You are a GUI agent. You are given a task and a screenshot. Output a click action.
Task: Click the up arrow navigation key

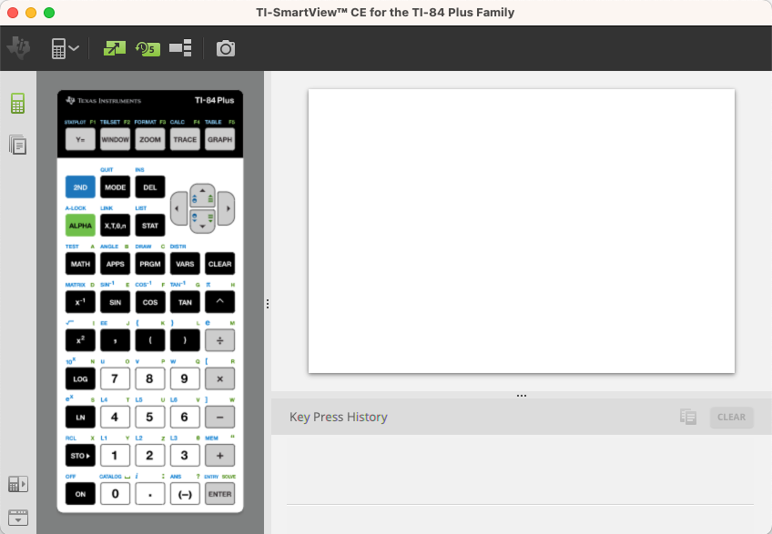pos(202,196)
